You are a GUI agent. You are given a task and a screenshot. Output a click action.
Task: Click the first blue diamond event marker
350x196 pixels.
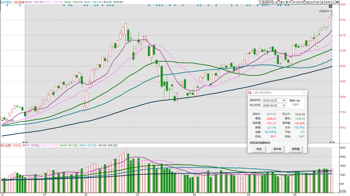[x=7, y=5]
